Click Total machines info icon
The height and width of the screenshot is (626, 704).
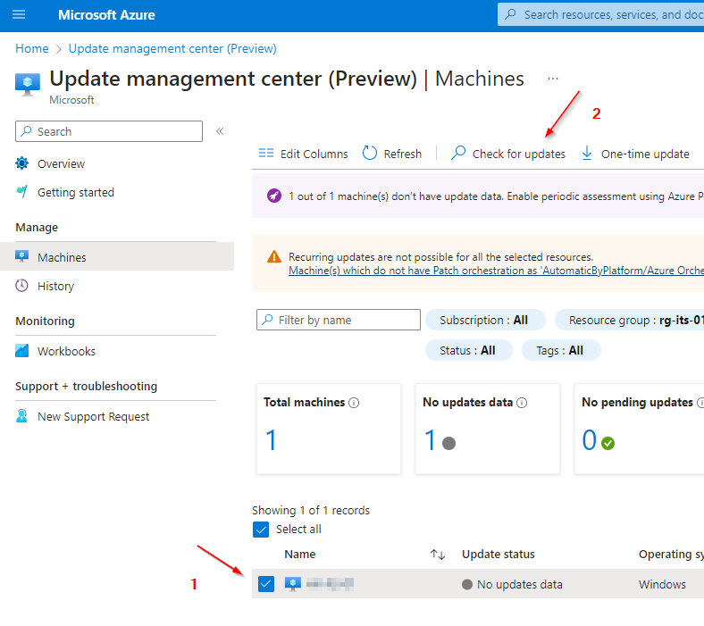pos(354,403)
